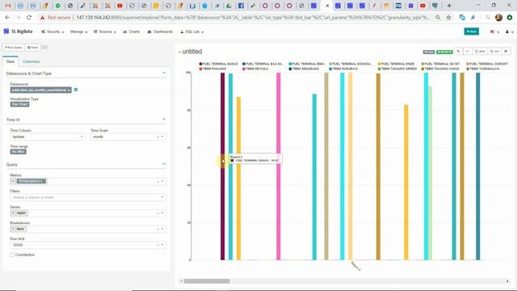Viewport: 517px width, 291px height.
Task: Go to Dashboards page
Action: pos(160,32)
